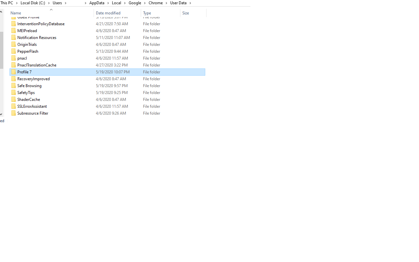The image size is (419, 262).
Task: Expand the chevron after User Data breadcrumb
Action: pyautogui.click(x=190, y=3)
